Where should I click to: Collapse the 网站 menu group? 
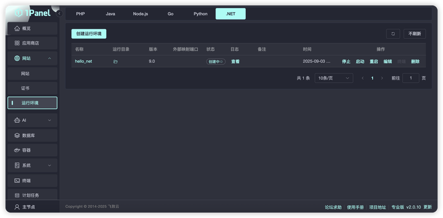tap(33, 59)
